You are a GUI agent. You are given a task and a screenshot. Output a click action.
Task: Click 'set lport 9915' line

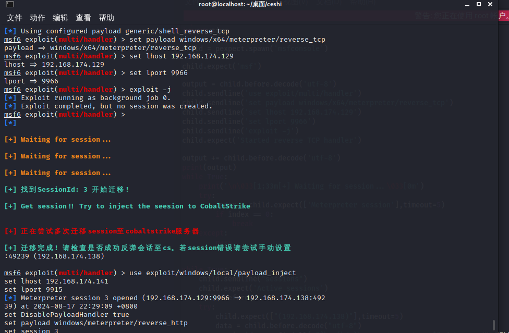33,290
